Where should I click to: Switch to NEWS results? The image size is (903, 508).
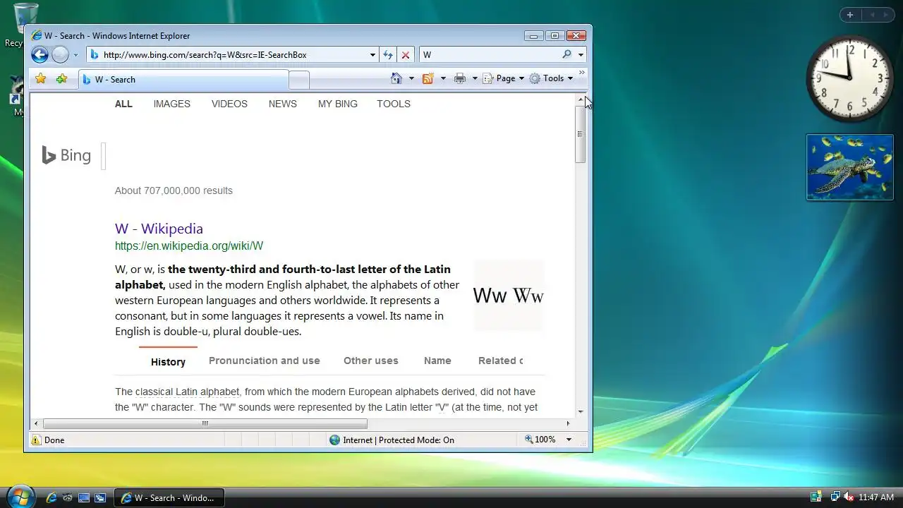(283, 104)
